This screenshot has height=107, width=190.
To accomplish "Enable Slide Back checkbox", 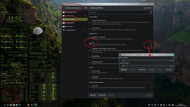I will click(90, 78).
